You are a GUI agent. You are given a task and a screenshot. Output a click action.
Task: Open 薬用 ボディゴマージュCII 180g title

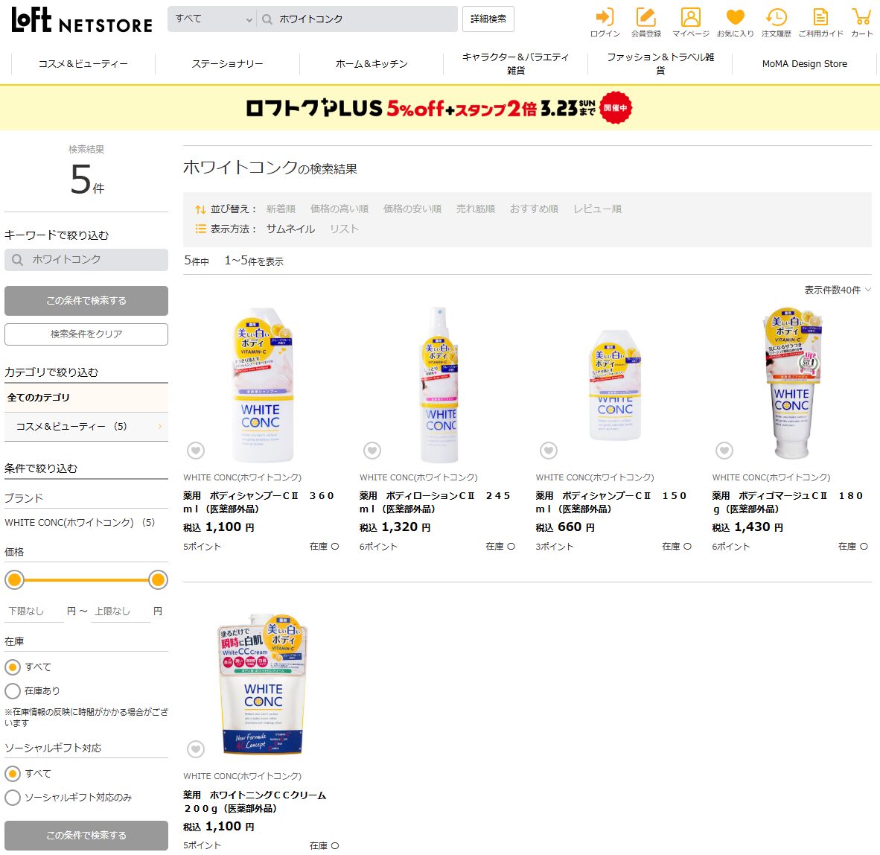pos(788,503)
